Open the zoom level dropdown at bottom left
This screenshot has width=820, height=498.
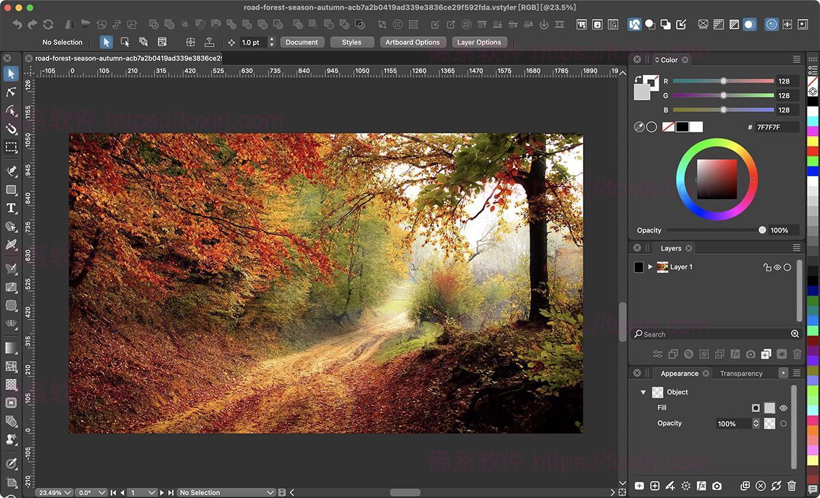point(53,492)
